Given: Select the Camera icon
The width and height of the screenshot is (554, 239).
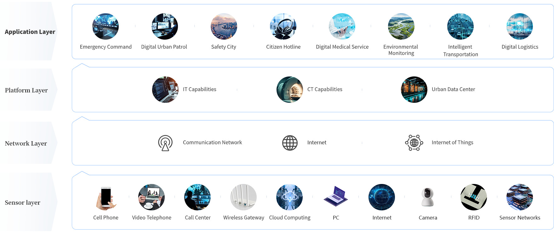Looking at the screenshot, I should [428, 197].
